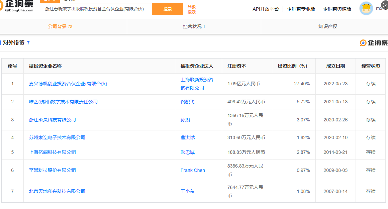Viewport: 388px width, 209px height.
Task: Open 唯艺(杭州)数字技术有限责任公司 link
Action: pos(63,102)
